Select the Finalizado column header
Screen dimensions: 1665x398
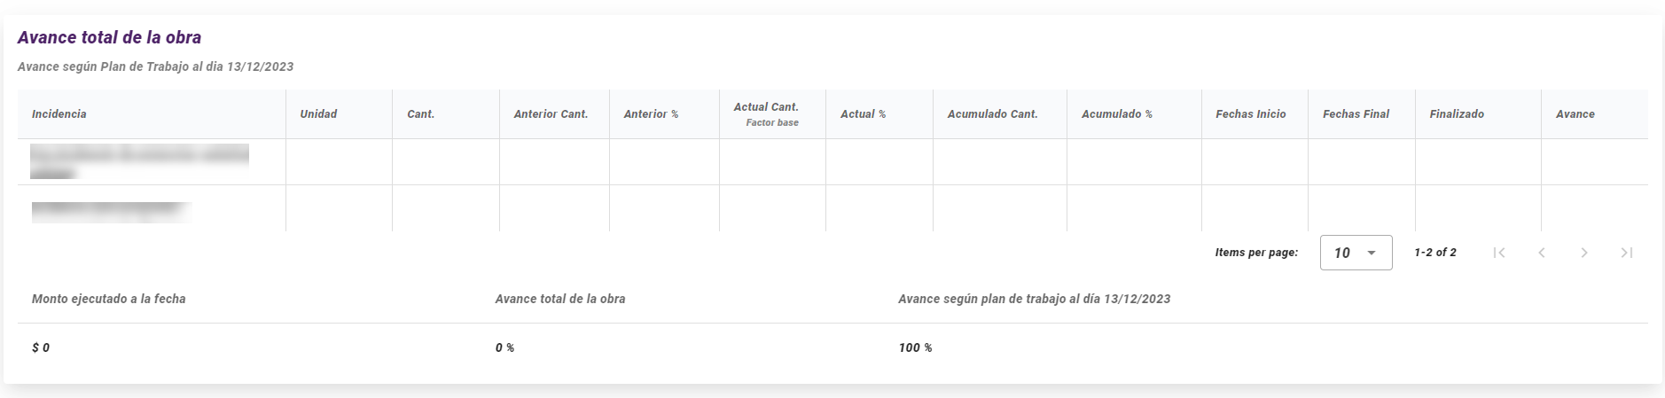(x=1457, y=114)
